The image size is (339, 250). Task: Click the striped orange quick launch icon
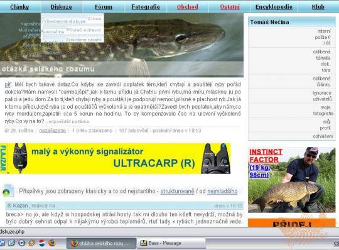point(32,242)
